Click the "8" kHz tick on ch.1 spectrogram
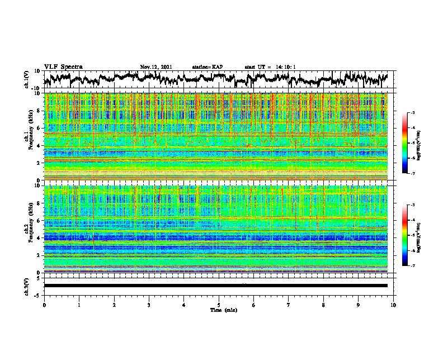This screenshot has height=342, width=443. 40,111
